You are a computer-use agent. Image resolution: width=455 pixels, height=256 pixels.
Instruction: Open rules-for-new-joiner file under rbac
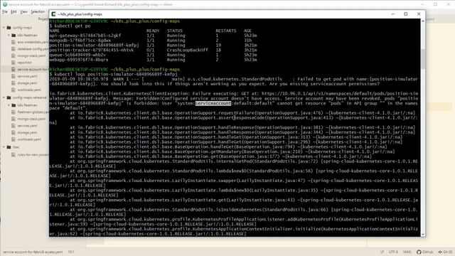[33, 155]
